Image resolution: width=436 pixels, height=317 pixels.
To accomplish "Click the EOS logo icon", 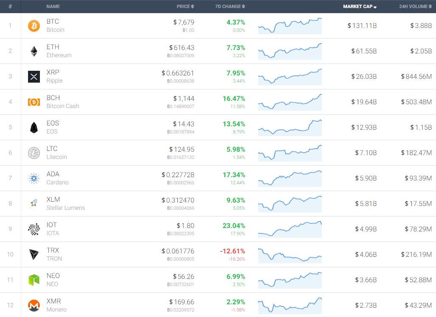I will (34, 128).
